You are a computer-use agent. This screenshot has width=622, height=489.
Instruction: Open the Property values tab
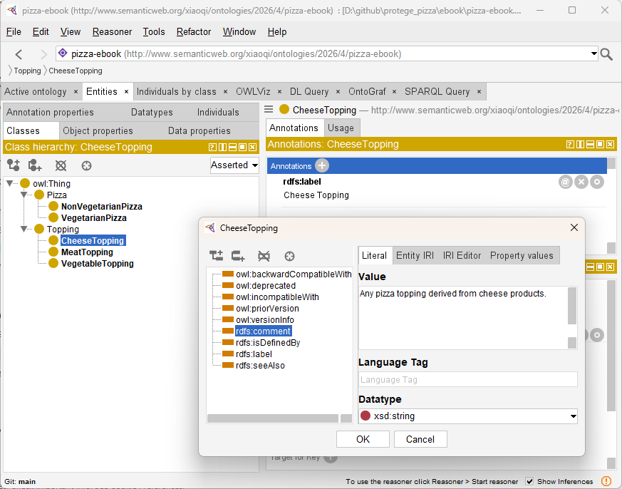(x=522, y=256)
